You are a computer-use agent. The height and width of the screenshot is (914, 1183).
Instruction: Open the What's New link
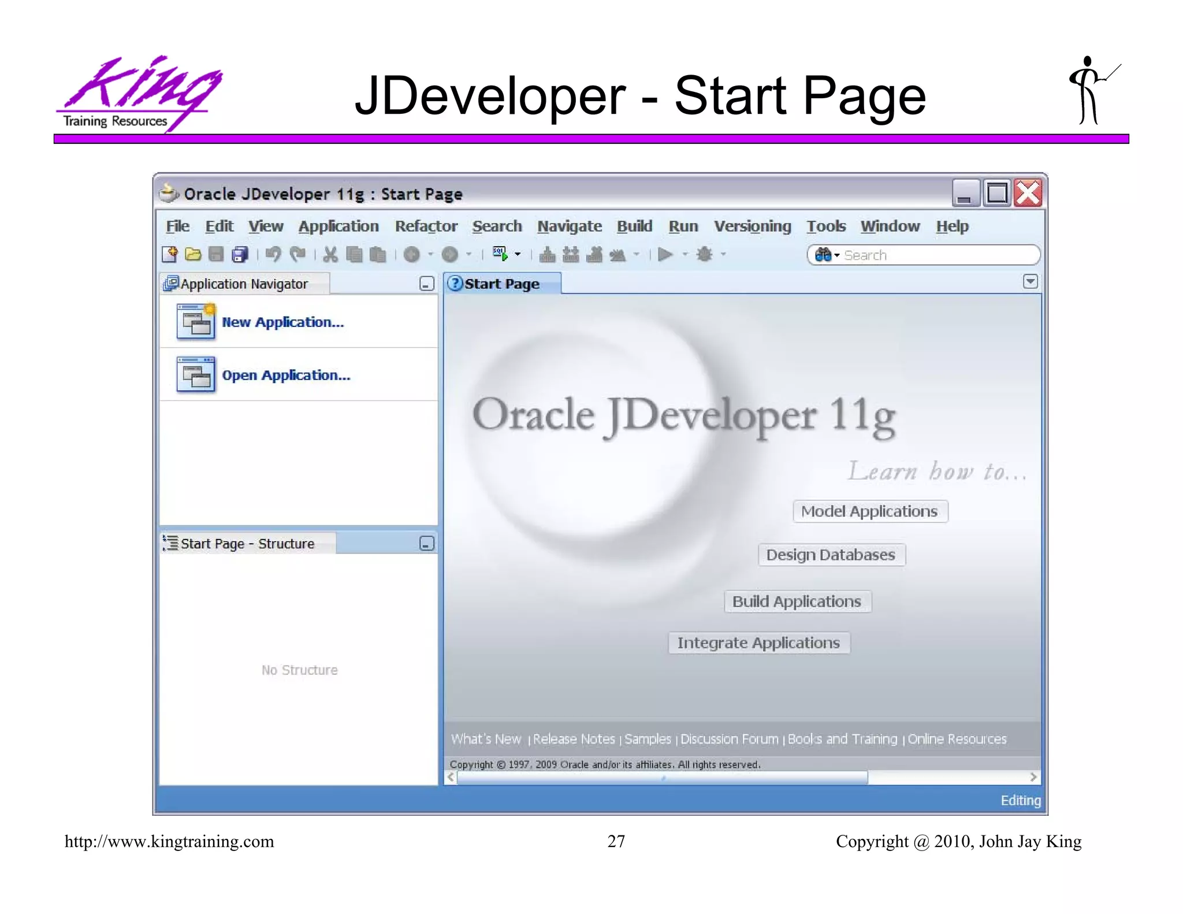[x=486, y=739]
